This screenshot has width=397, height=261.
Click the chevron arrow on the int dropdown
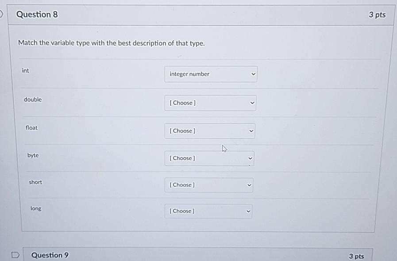click(x=252, y=74)
